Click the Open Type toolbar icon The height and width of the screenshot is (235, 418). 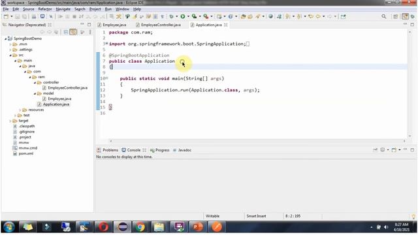[243, 16]
